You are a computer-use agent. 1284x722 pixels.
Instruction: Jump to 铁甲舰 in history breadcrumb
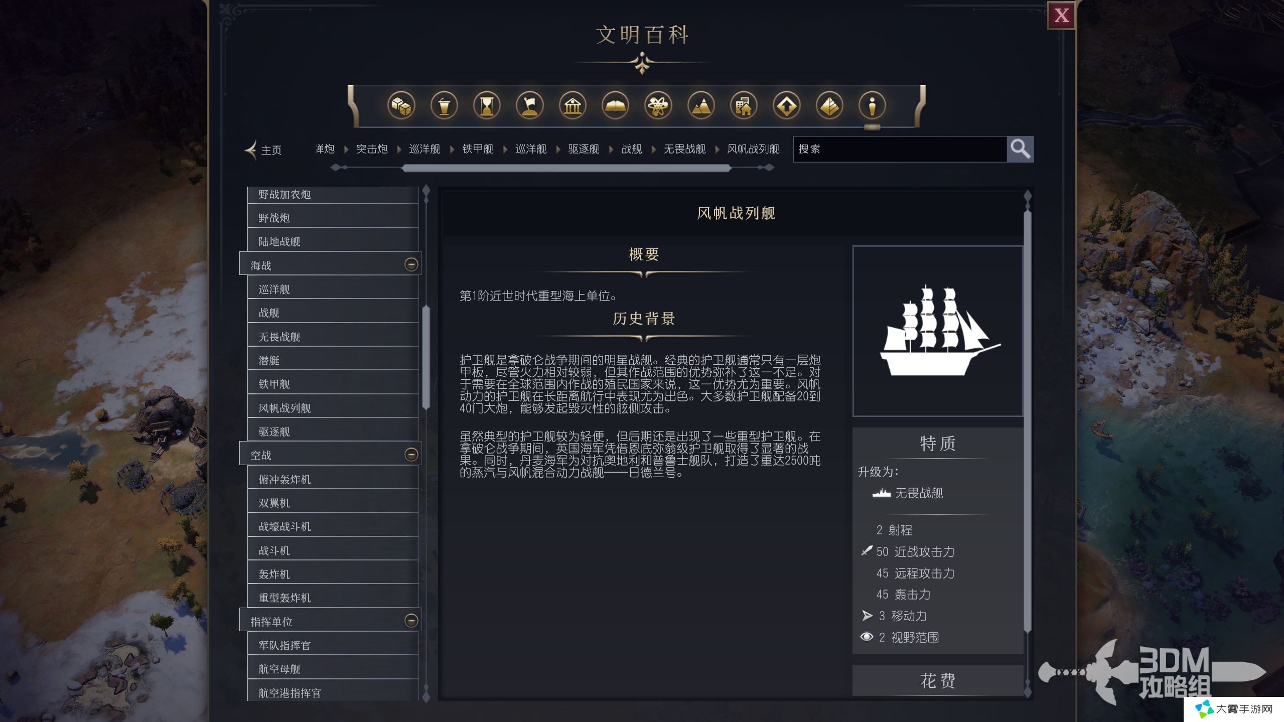pyautogui.click(x=478, y=149)
